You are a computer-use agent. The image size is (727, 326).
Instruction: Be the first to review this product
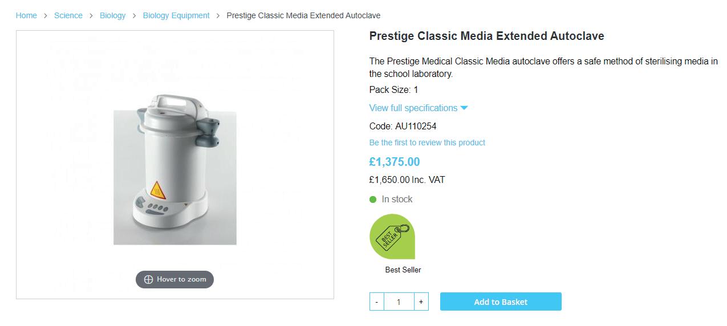pyautogui.click(x=427, y=142)
